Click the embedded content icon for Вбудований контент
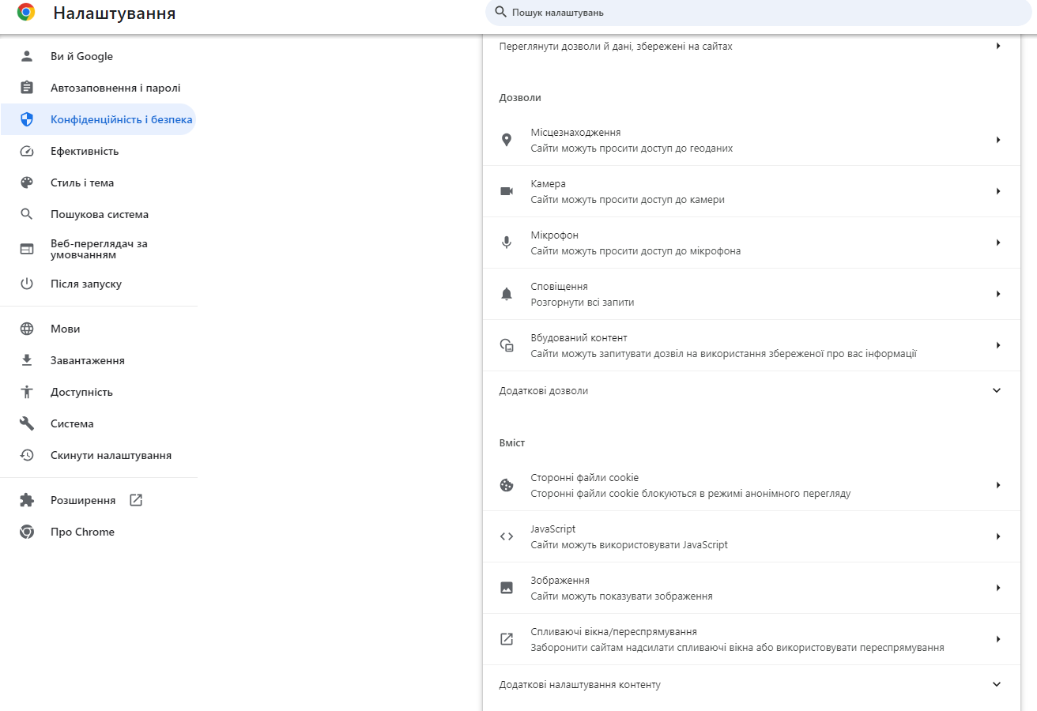 (x=507, y=344)
